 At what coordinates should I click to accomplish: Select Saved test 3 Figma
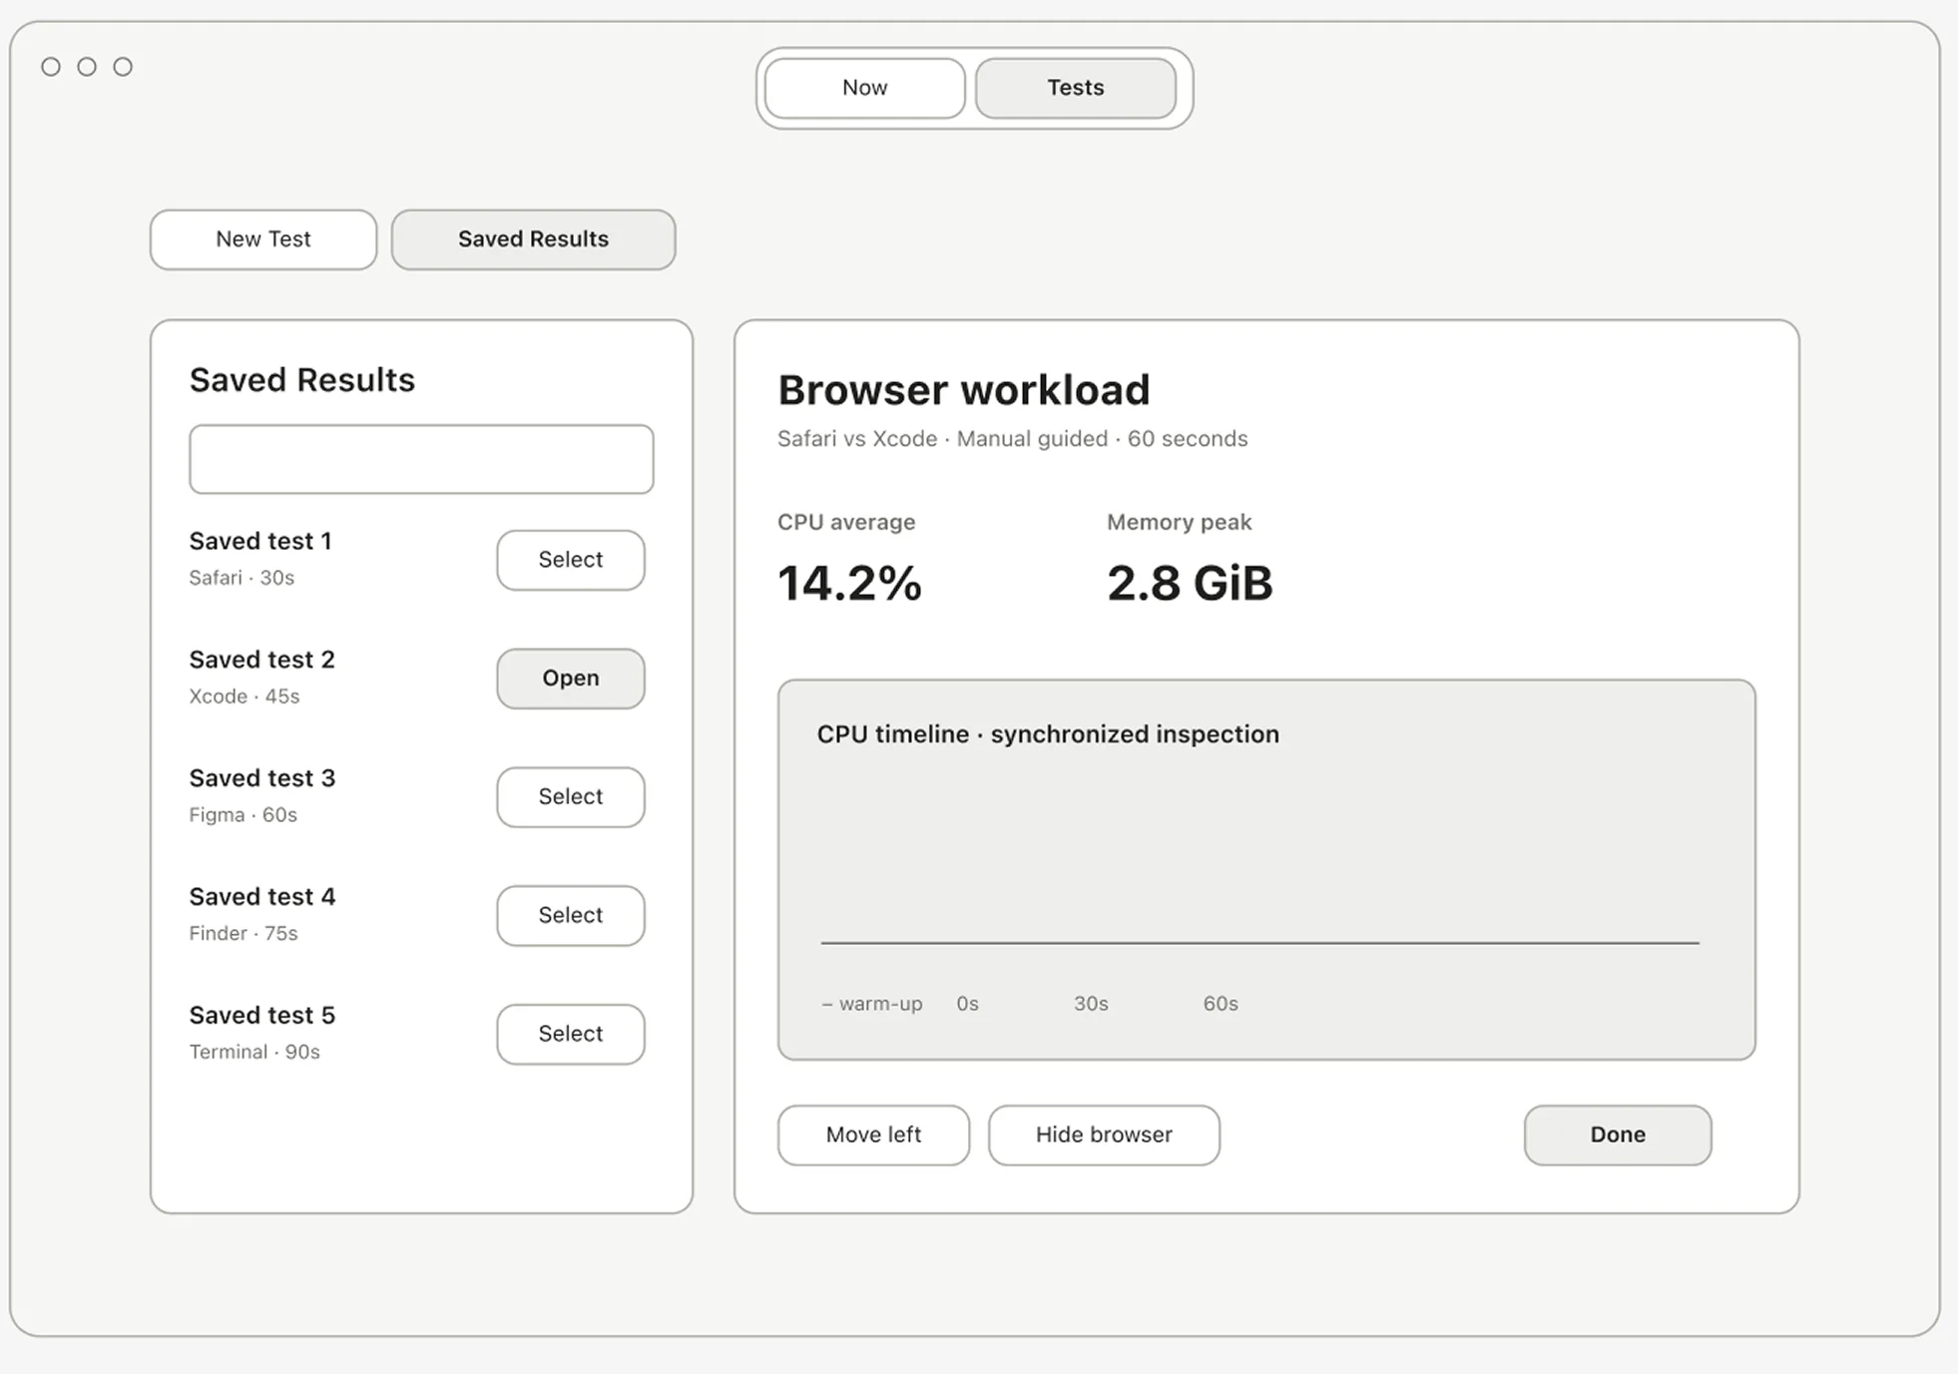tap(571, 797)
